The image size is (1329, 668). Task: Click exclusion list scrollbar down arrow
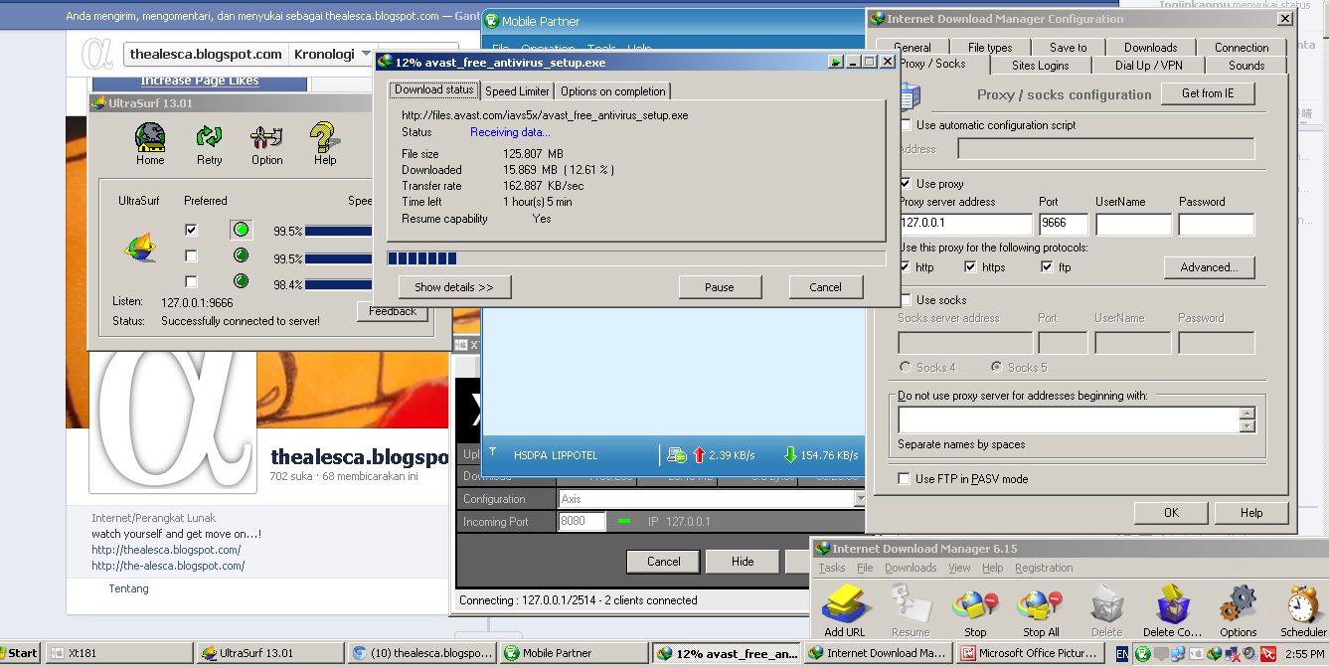1247,426
